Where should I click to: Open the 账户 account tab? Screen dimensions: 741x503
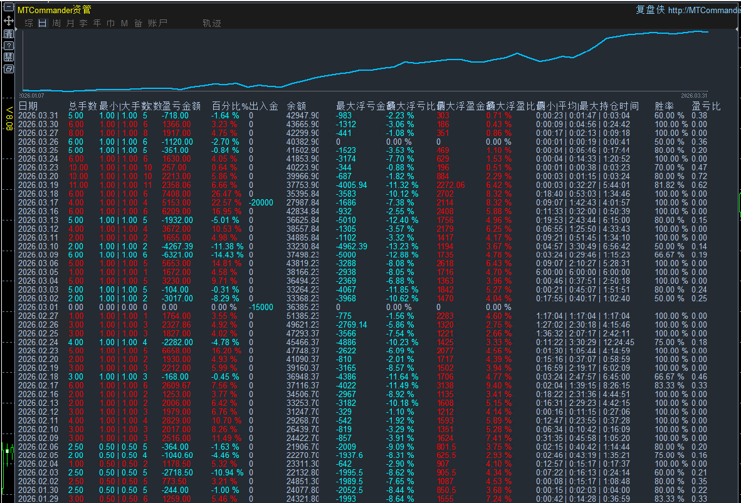(157, 23)
